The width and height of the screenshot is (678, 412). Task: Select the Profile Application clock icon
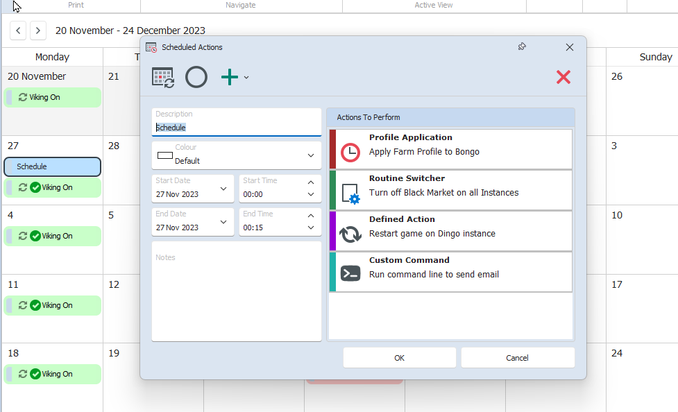(350, 153)
